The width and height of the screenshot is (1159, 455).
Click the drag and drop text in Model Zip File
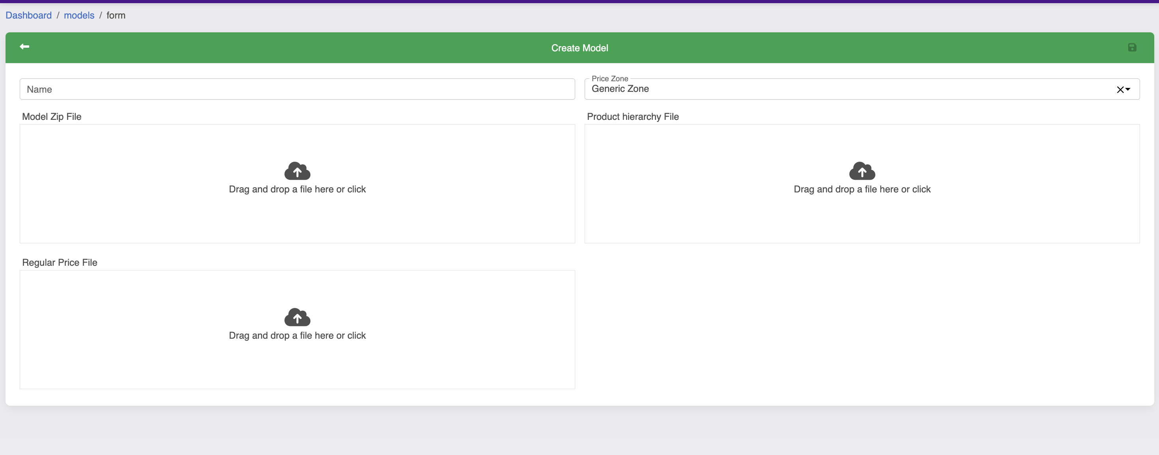point(297,190)
